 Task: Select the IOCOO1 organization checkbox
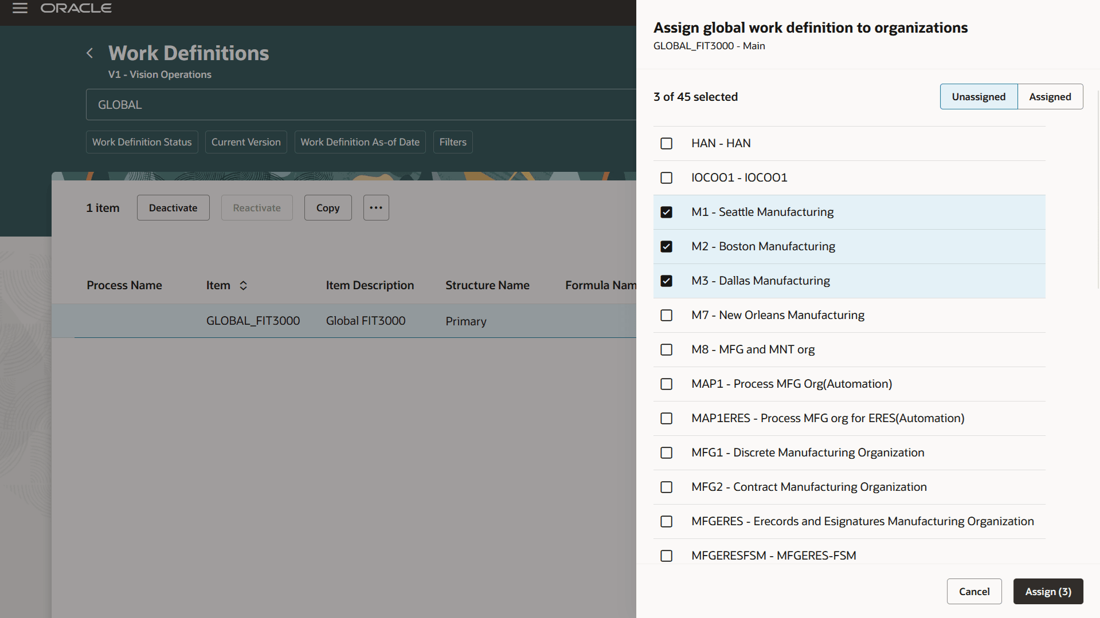666,178
